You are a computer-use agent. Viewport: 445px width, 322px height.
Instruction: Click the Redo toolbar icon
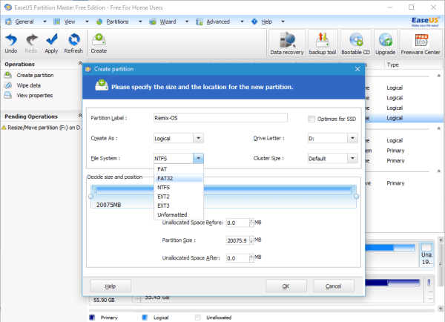pyautogui.click(x=31, y=43)
